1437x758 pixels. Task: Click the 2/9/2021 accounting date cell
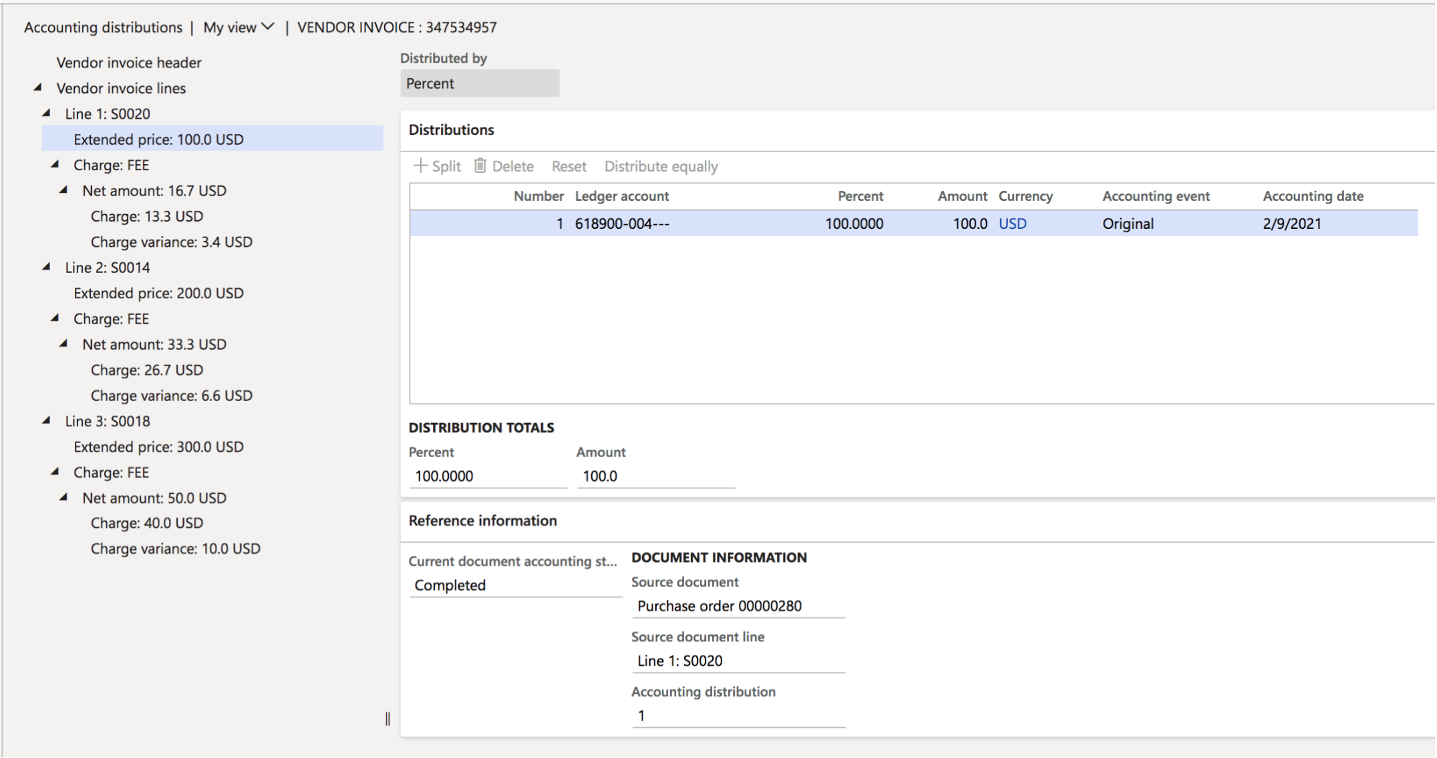(1292, 224)
